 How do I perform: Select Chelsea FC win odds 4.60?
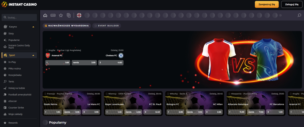[x=111, y=63]
